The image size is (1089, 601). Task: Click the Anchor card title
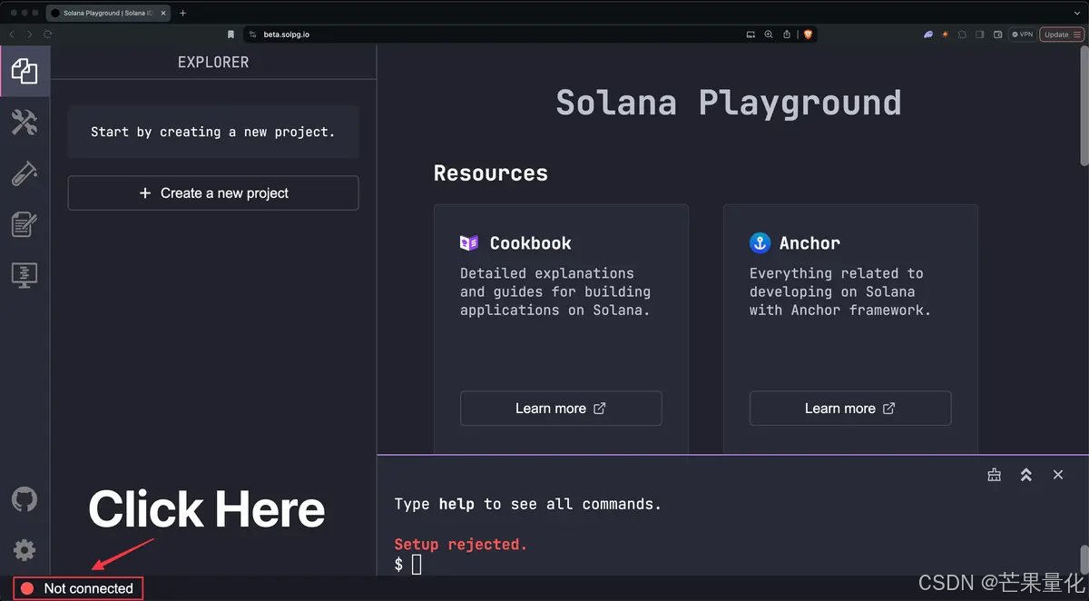pyautogui.click(x=809, y=243)
